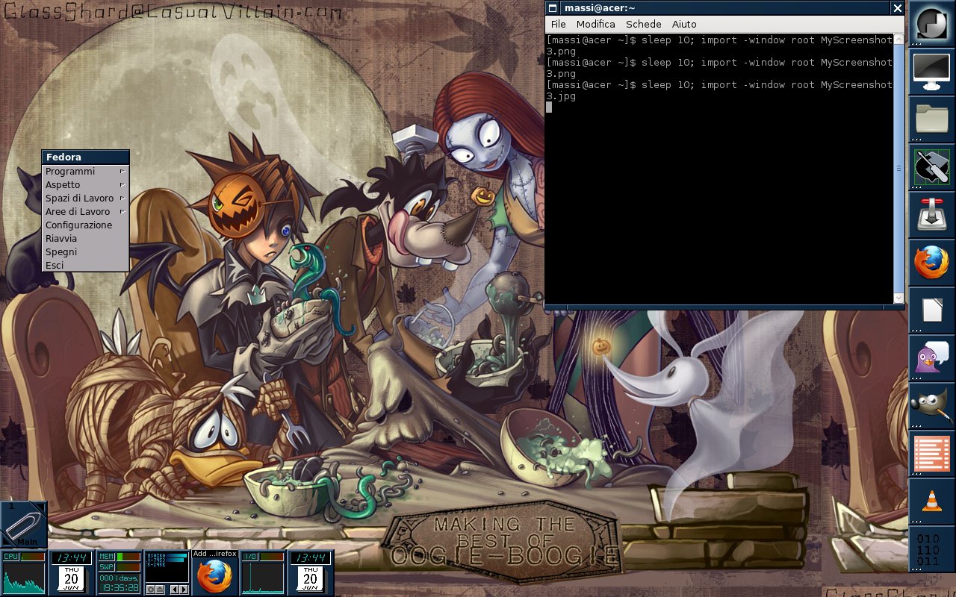Launch the screwdriver preferences dock icon
956x597 pixels.
931,167
